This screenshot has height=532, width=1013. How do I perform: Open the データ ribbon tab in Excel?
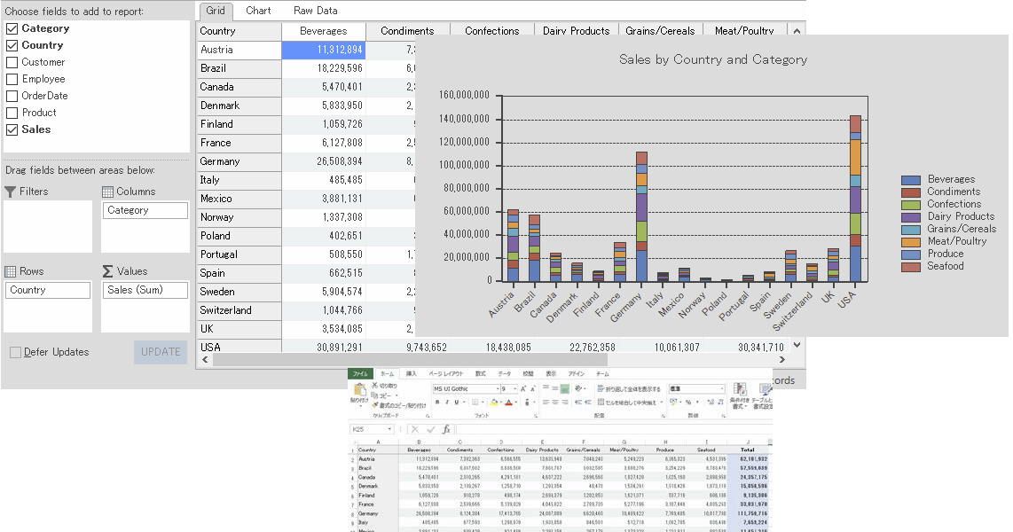click(x=505, y=374)
